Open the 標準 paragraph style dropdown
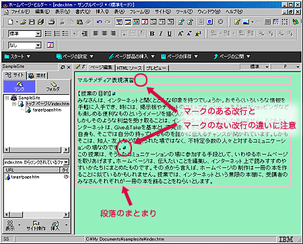The image size is (303, 244). coord(38,34)
